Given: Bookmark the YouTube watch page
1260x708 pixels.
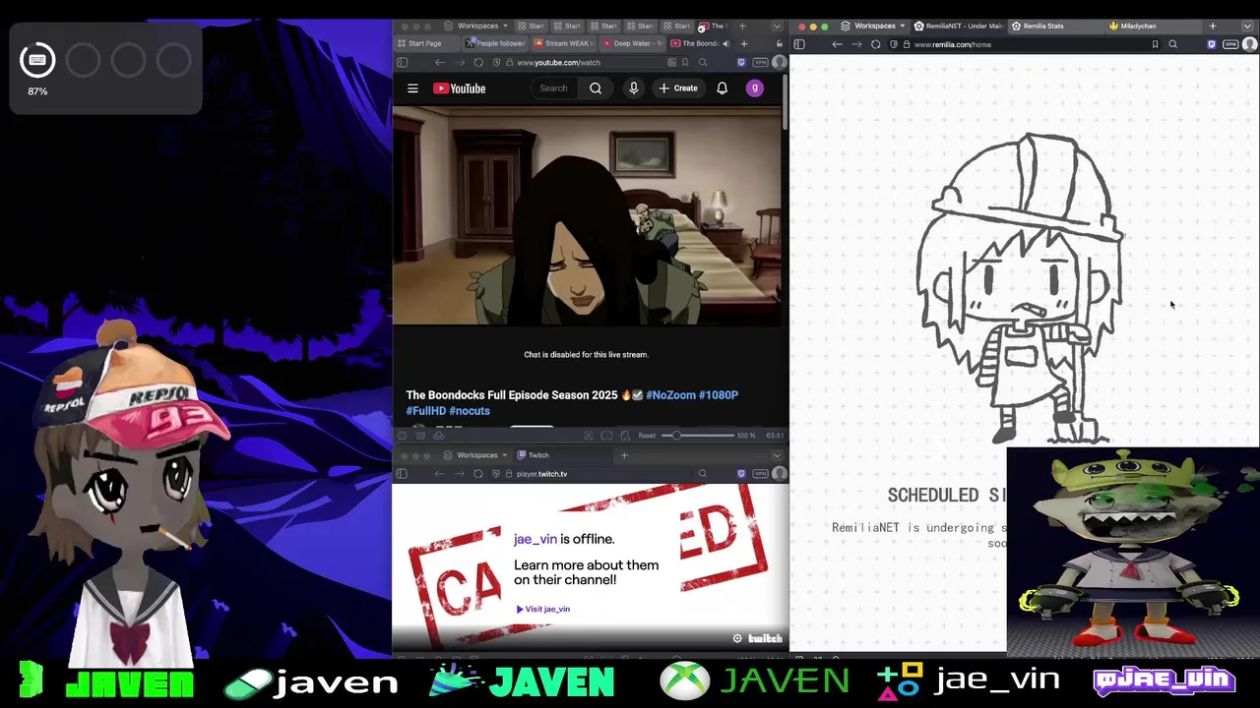Looking at the screenshot, I should [x=685, y=62].
